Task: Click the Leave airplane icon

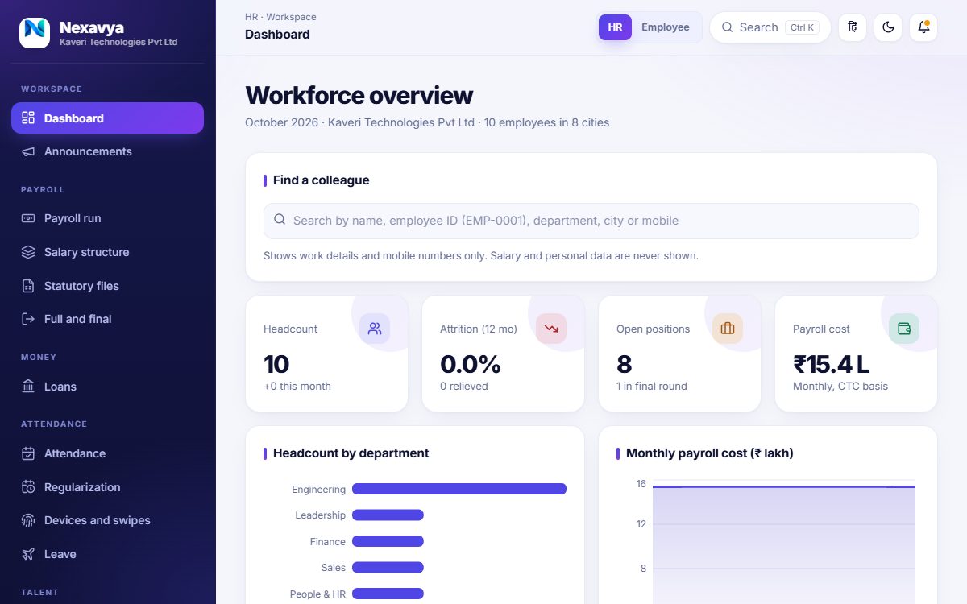Action: coord(28,554)
